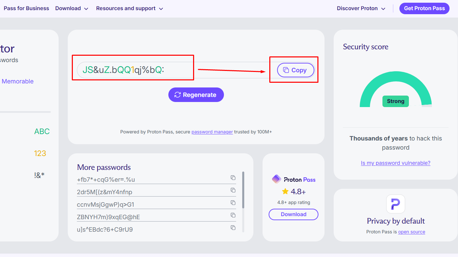
Task: Click the yellow star rating icon
Action: pyautogui.click(x=285, y=191)
